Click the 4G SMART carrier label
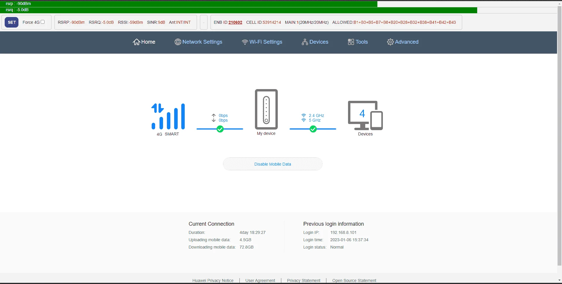Viewport: 562px width, 284px height. [168, 134]
